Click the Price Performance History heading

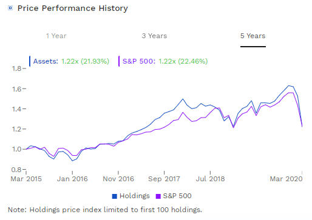pyautogui.click(x=73, y=8)
